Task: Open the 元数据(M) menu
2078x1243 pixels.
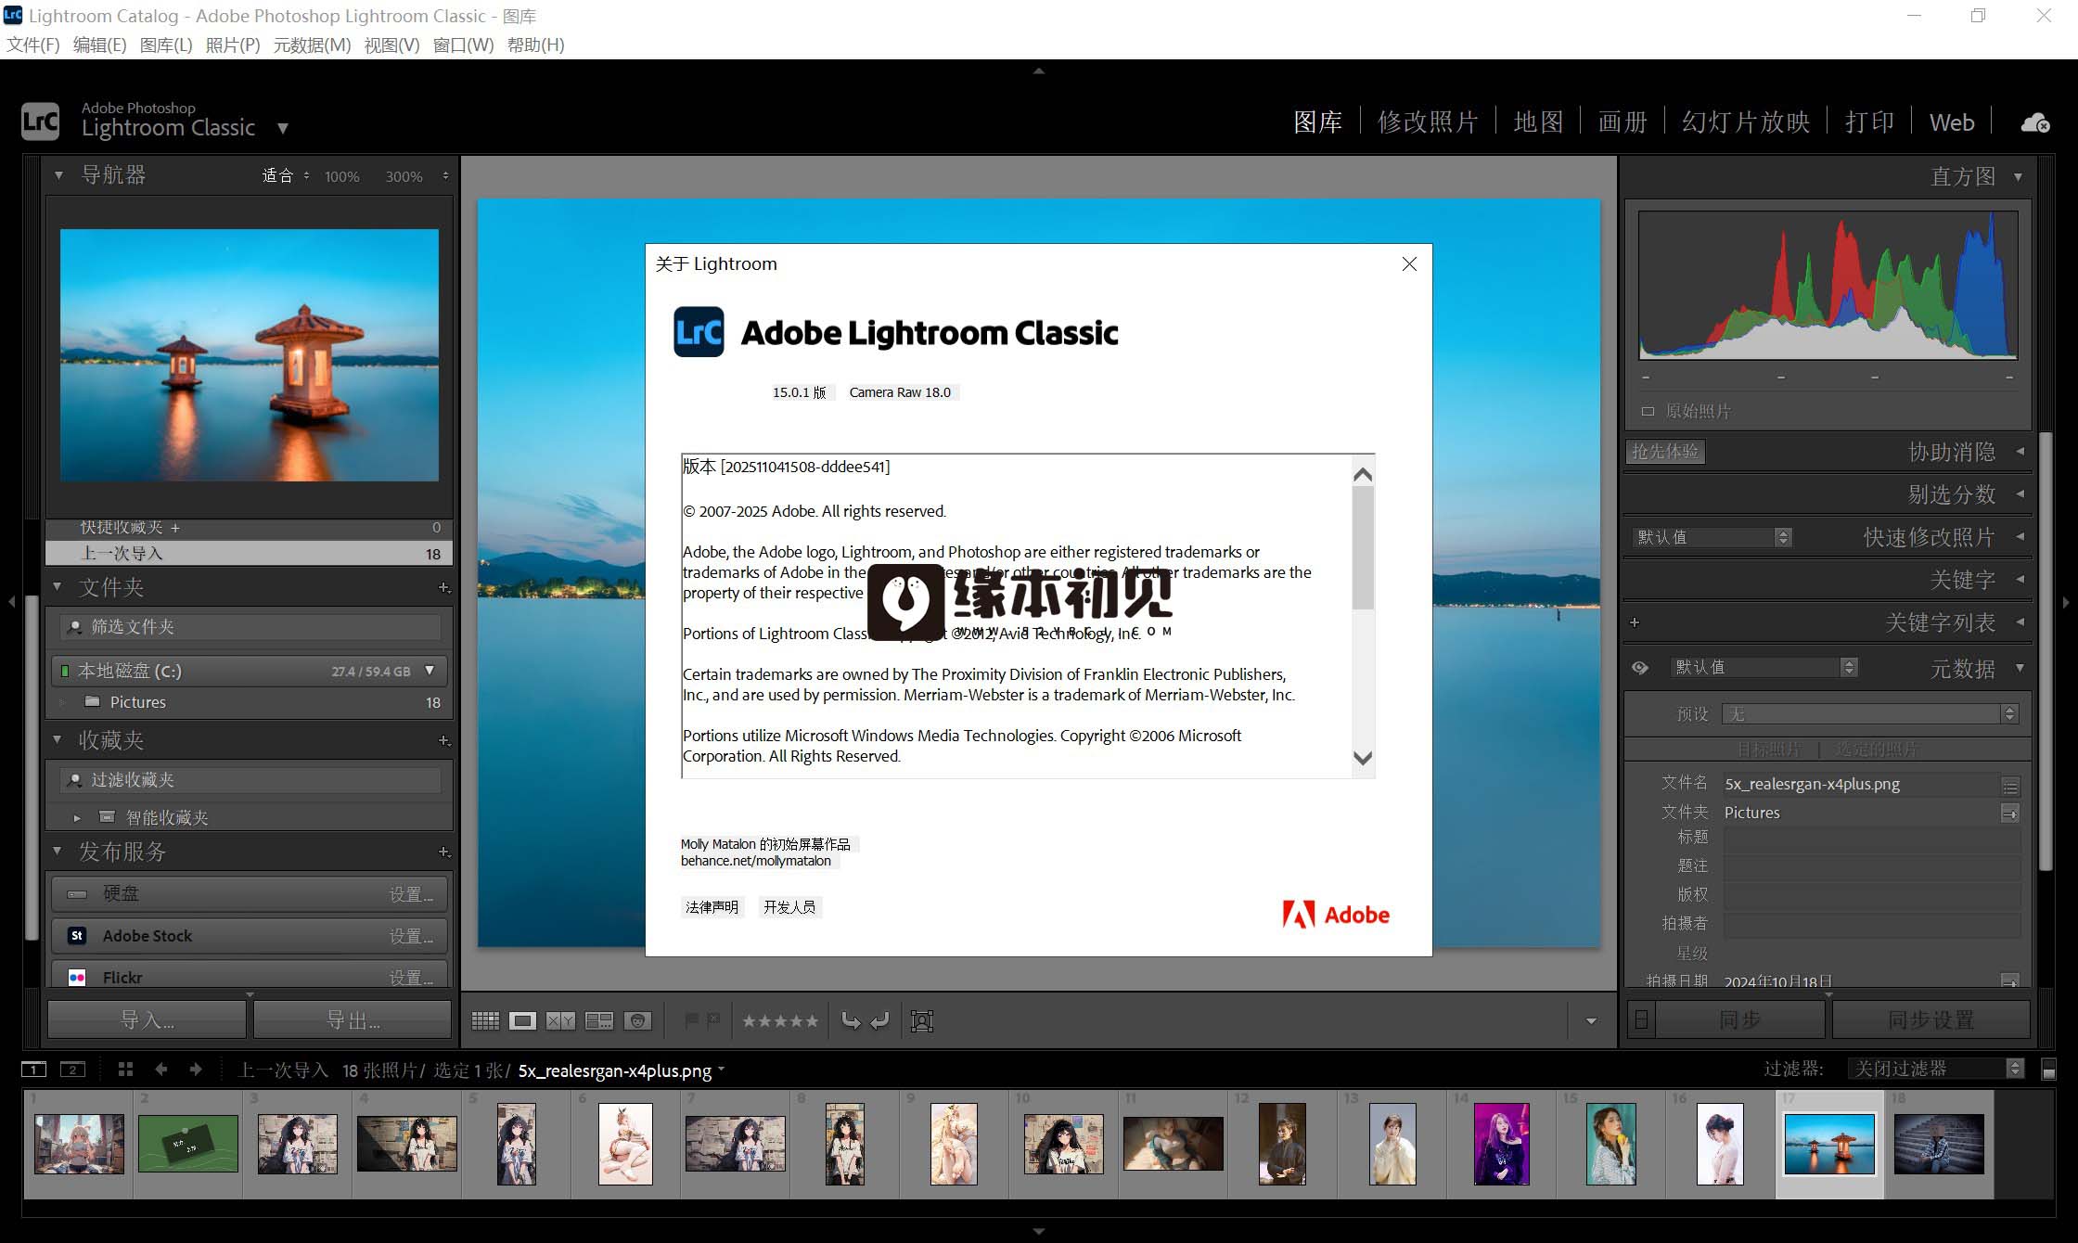Action: [x=312, y=45]
